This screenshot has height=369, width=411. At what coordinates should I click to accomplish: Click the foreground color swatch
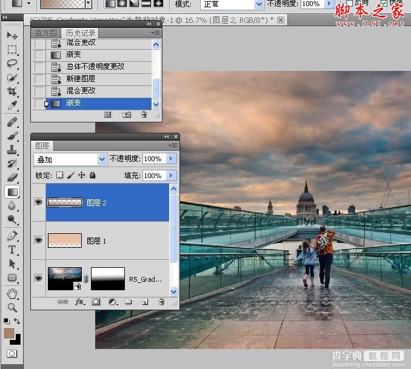coord(8,333)
